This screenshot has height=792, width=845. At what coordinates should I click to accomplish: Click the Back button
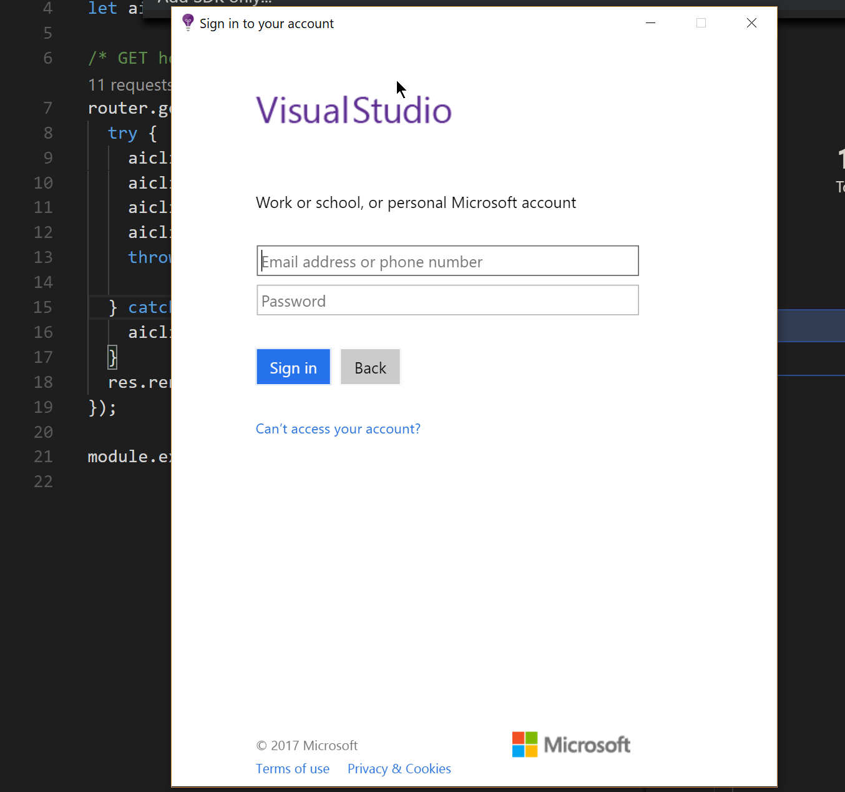click(x=370, y=367)
